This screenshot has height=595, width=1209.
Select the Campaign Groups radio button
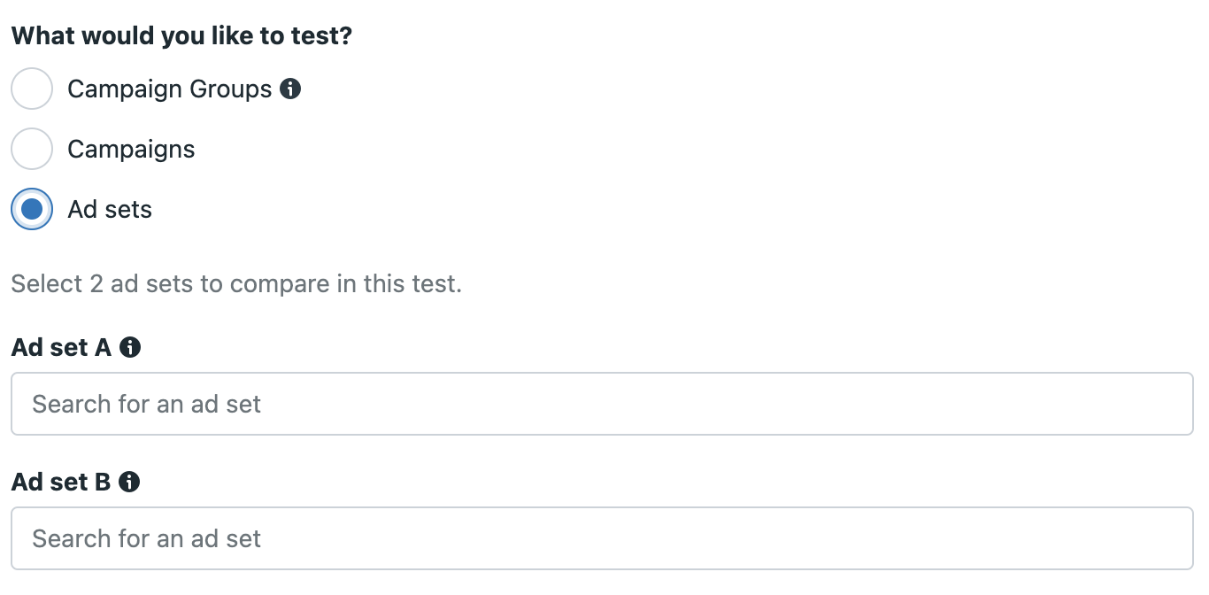32,89
